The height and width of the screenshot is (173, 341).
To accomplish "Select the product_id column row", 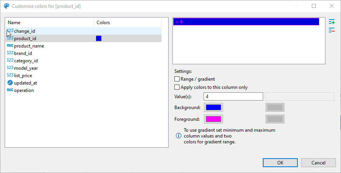I will [x=84, y=39].
